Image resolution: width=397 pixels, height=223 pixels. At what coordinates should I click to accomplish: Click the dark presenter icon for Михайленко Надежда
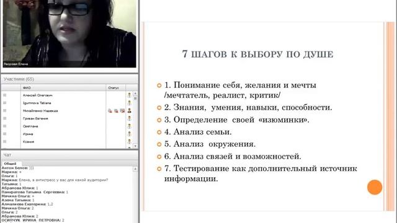tap(130, 110)
